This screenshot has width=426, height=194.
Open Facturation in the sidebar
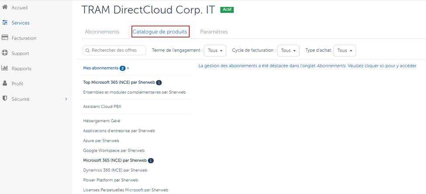point(24,38)
